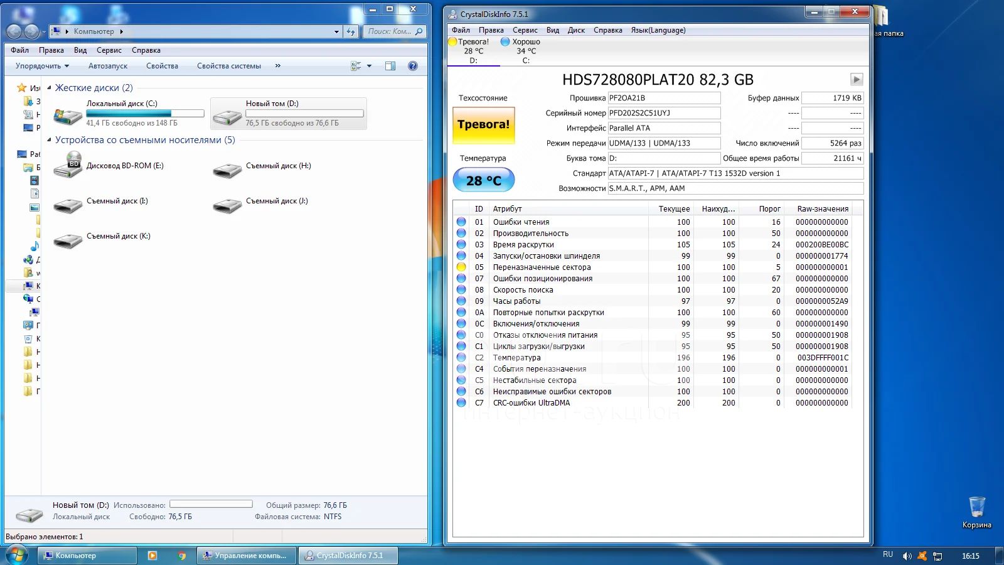Open CrystalDiskInfo Файл menu
1004x565 pixels.
click(x=461, y=30)
